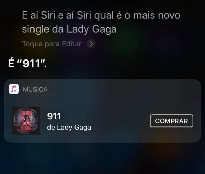Tap the pink window in the cover art
Screen dimensions: 205x174
coord(26,118)
